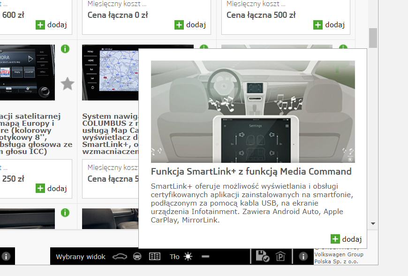This screenshot has width=408, height=276.
Task: Select the sun background icon next to Tło
Action: click(188, 257)
